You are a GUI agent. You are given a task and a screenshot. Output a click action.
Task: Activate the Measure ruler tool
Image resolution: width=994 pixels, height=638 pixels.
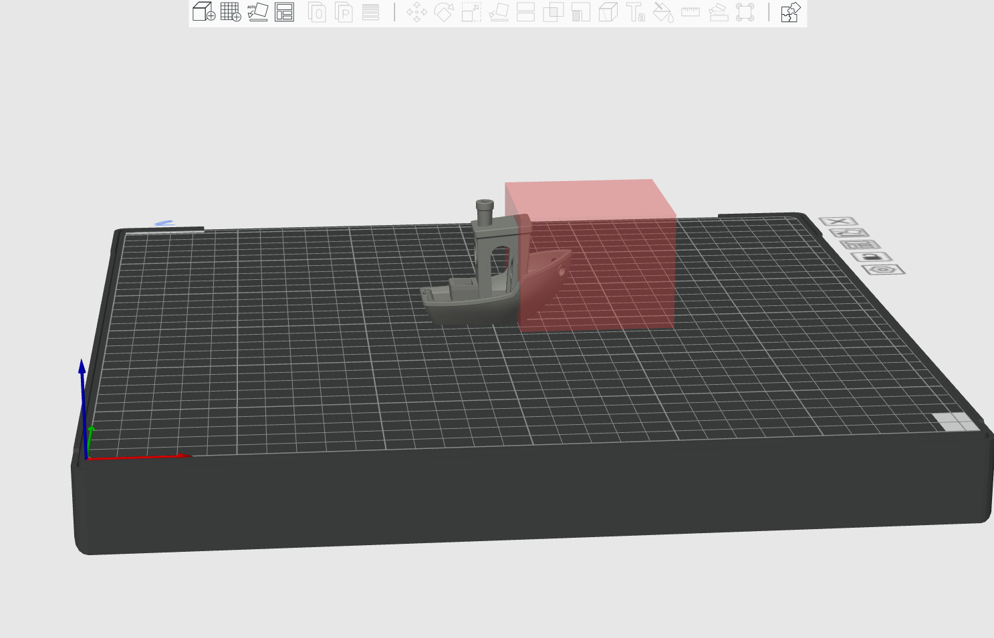690,12
